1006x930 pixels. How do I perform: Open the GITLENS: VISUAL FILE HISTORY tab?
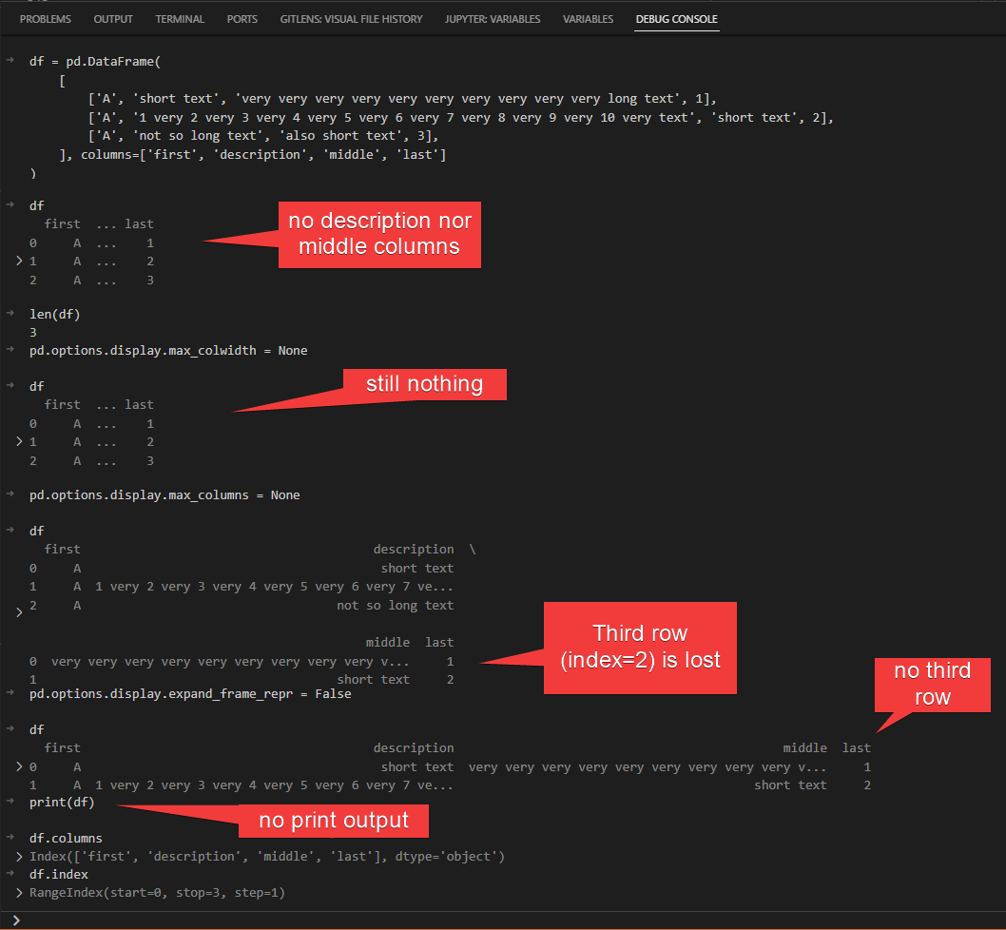[351, 18]
